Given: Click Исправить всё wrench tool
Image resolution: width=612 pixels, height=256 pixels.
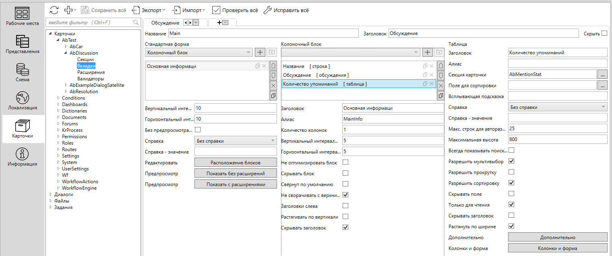Looking at the screenshot, I should (x=286, y=10).
